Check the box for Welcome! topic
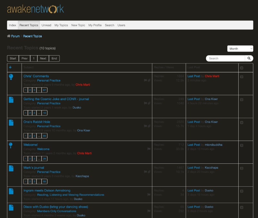The width and height of the screenshot is (258, 218). (x=242, y=145)
